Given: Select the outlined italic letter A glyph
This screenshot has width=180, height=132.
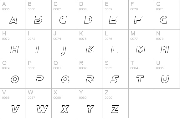Looking at the screenshot, I should (x=13, y=20).
